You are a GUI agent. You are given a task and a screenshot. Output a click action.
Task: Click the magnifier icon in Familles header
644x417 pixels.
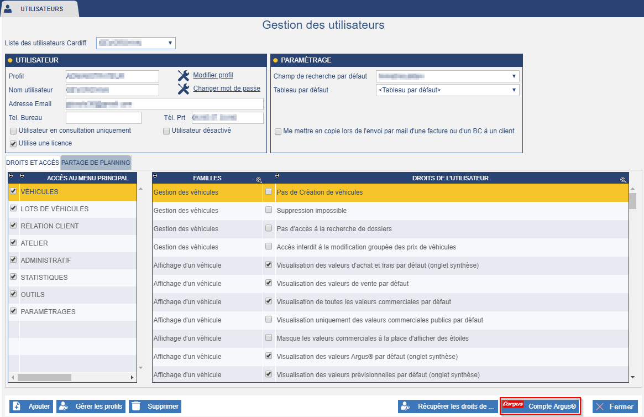click(259, 180)
